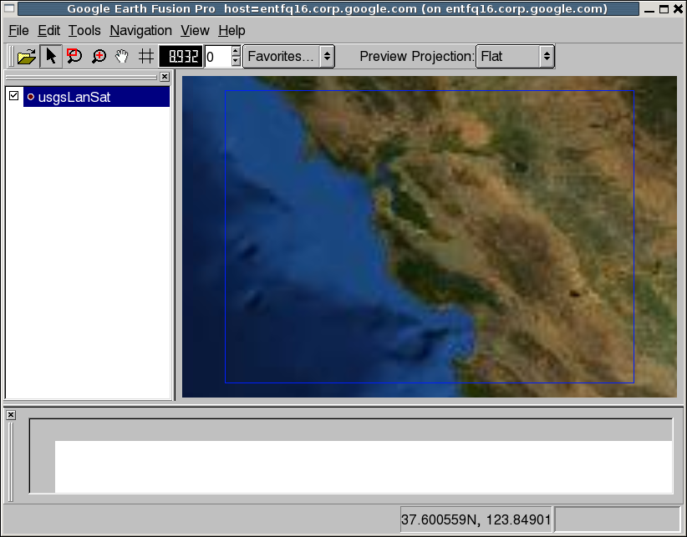This screenshot has width=687, height=537.
Task: Increment the level value spinner
Action: [x=235, y=52]
